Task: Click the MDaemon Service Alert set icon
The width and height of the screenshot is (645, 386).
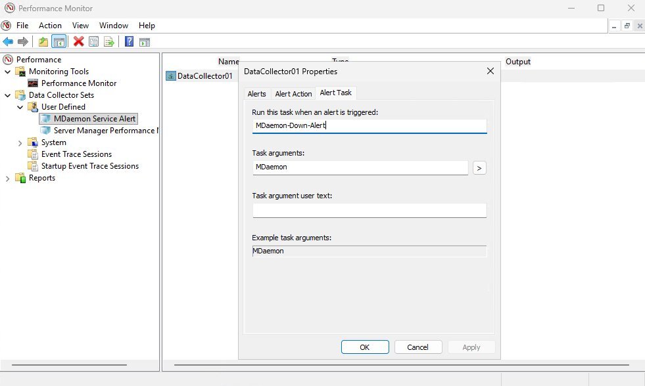Action: pos(45,119)
